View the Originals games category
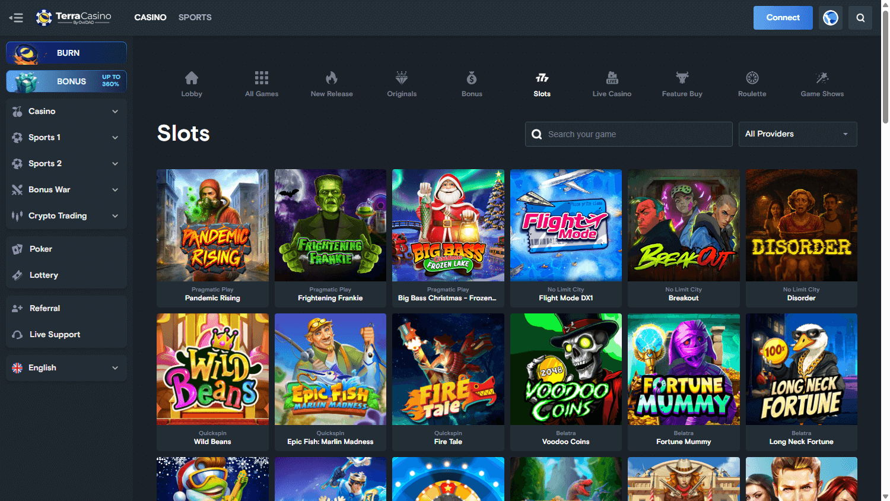The height and width of the screenshot is (501, 890). (401, 83)
